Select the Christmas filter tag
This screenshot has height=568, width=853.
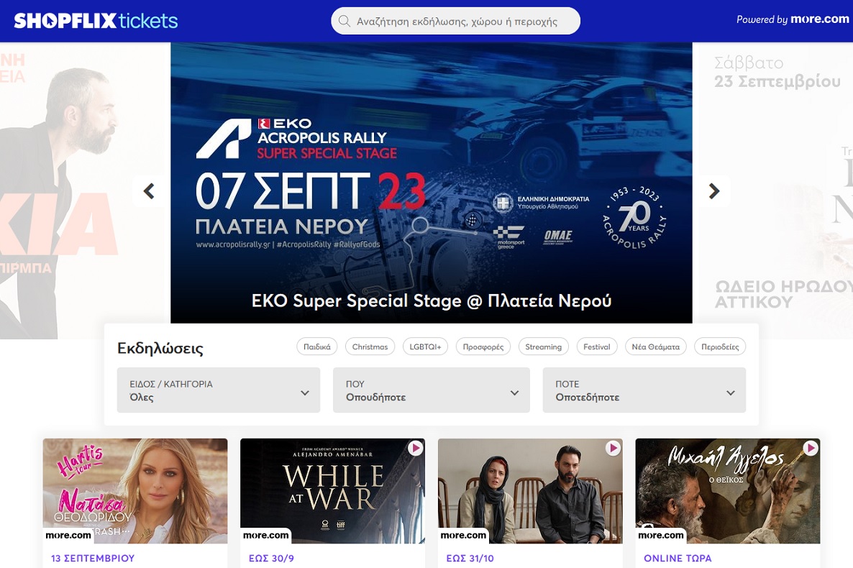[370, 347]
